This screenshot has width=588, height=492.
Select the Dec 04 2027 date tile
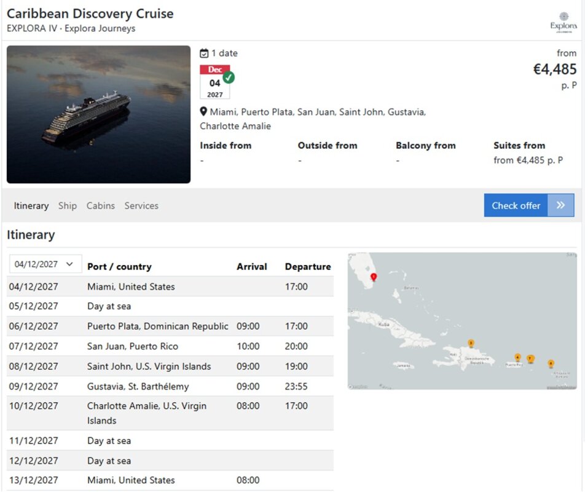[x=215, y=82]
